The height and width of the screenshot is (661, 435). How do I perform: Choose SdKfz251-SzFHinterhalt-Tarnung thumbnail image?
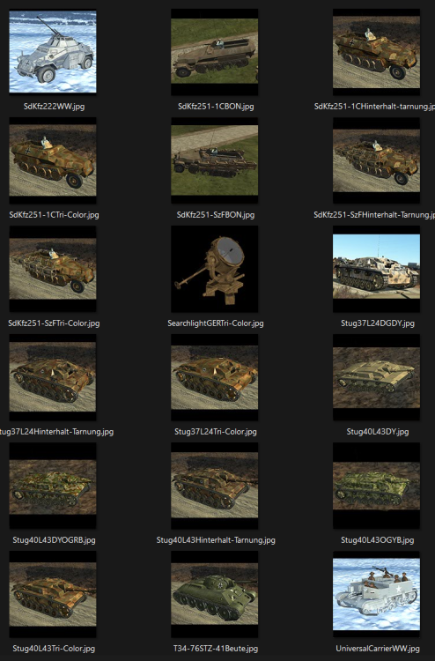[376, 160]
